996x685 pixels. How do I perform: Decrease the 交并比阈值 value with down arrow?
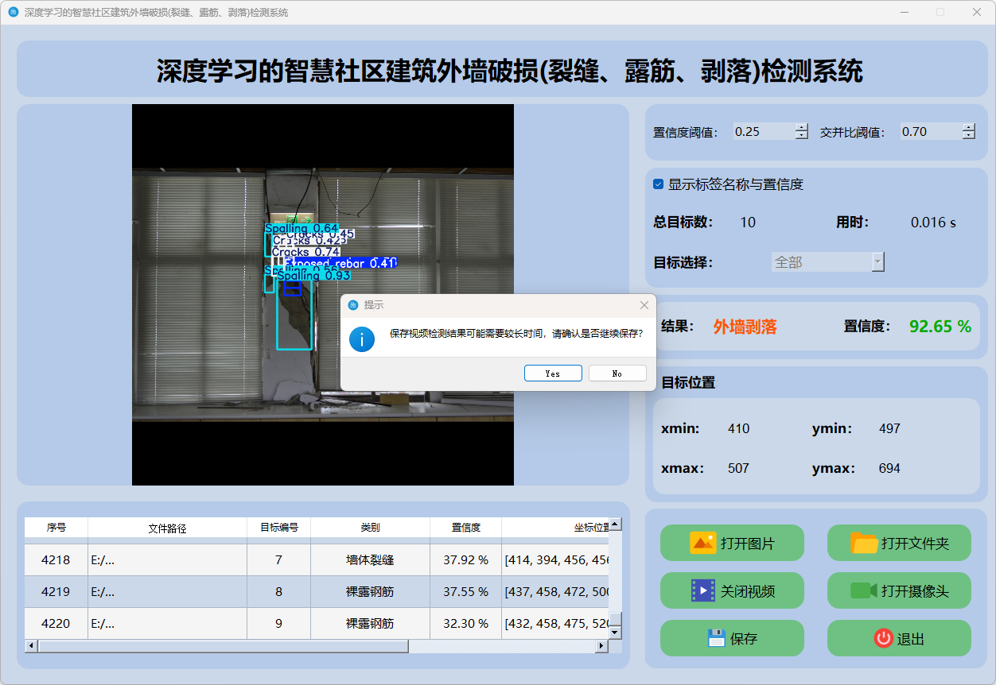[x=968, y=136]
